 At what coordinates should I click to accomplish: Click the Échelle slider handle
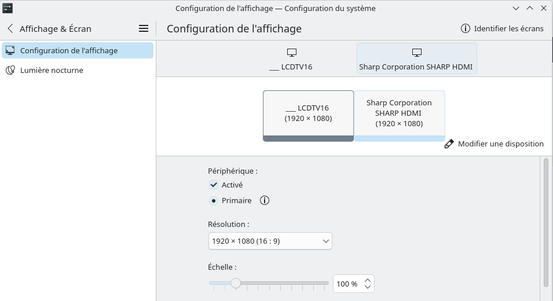pyautogui.click(x=236, y=283)
